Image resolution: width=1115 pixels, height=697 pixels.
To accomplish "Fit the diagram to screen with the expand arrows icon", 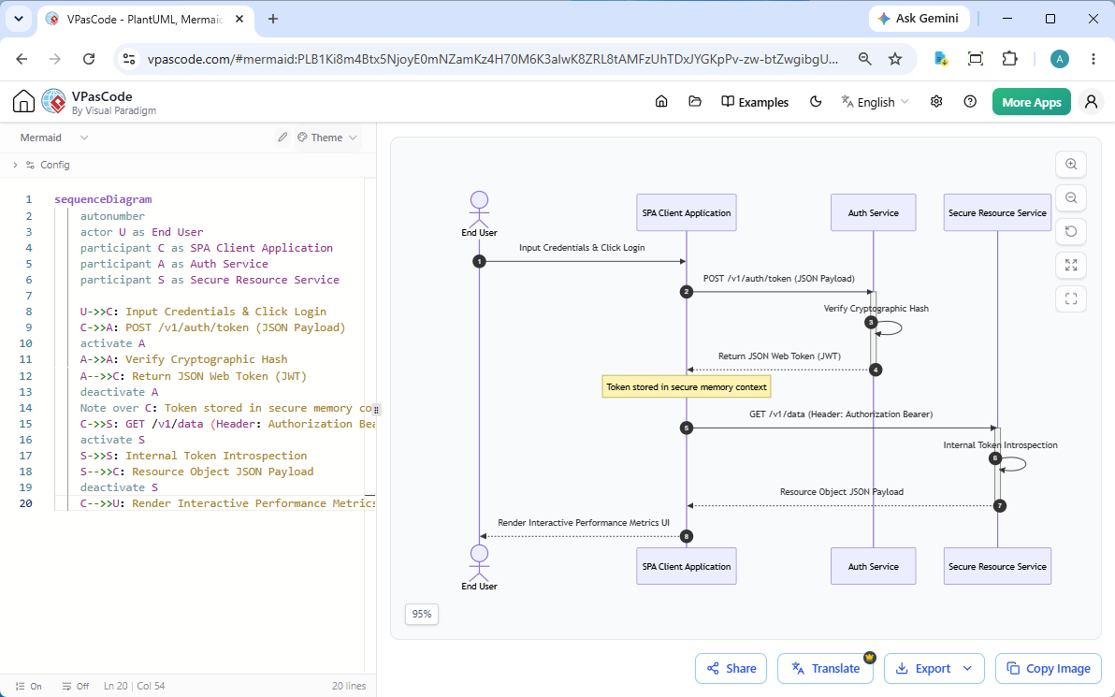I will coord(1071,266).
